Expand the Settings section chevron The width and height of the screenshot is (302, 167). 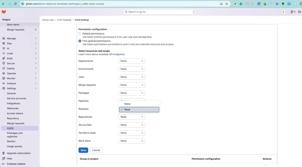35,88
